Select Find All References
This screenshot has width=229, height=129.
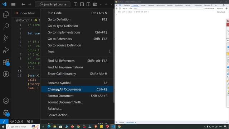coord(77,61)
